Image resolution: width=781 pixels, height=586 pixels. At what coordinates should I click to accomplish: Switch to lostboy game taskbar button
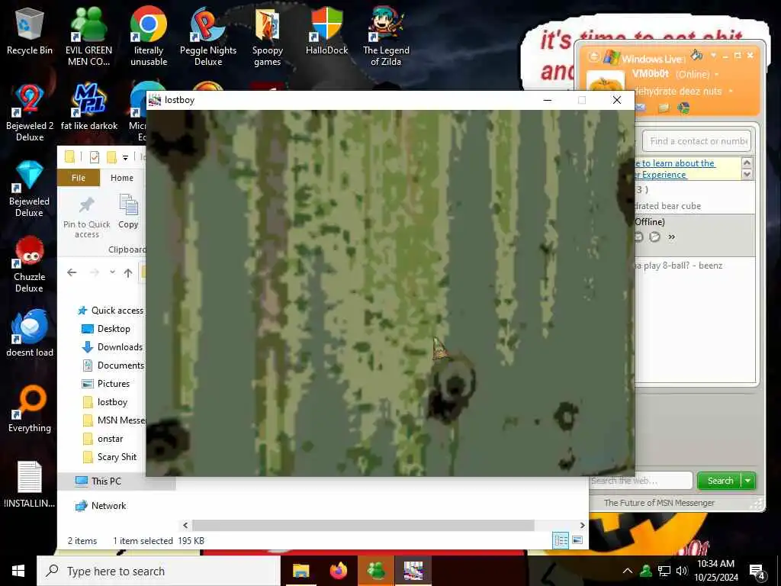coord(413,571)
